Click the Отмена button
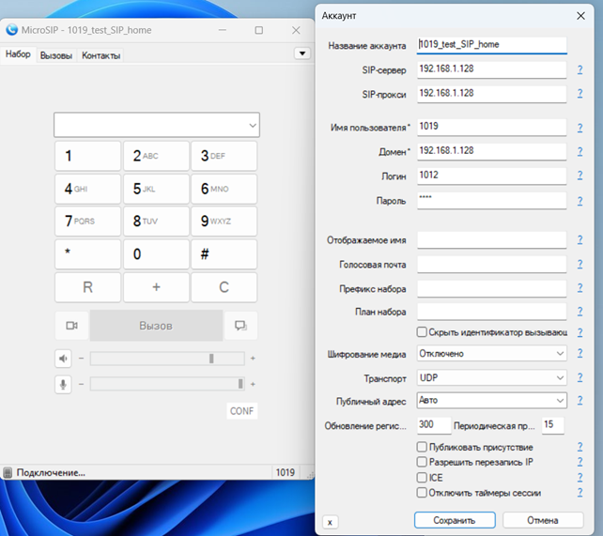 coord(543,520)
